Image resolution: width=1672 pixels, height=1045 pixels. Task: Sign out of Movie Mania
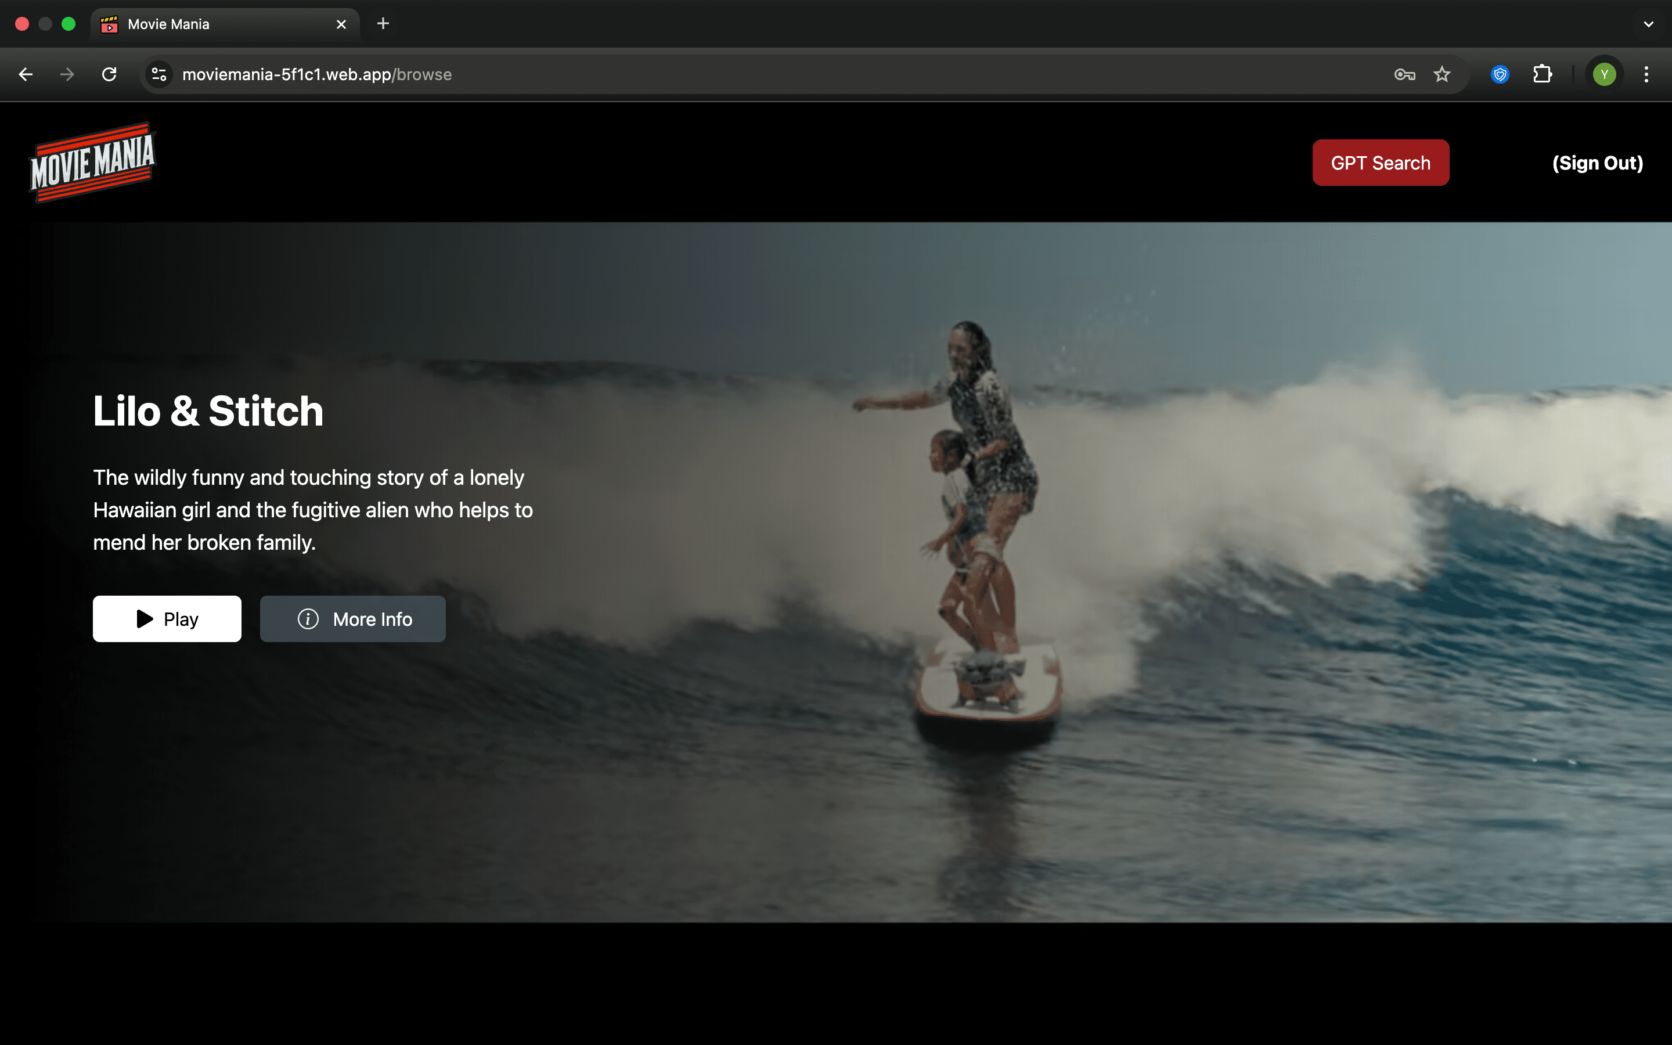(1597, 163)
